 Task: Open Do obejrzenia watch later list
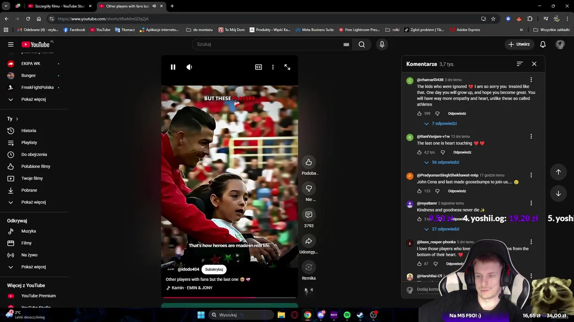34,154
